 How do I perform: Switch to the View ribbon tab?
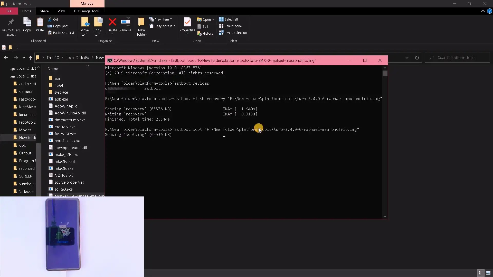click(61, 11)
